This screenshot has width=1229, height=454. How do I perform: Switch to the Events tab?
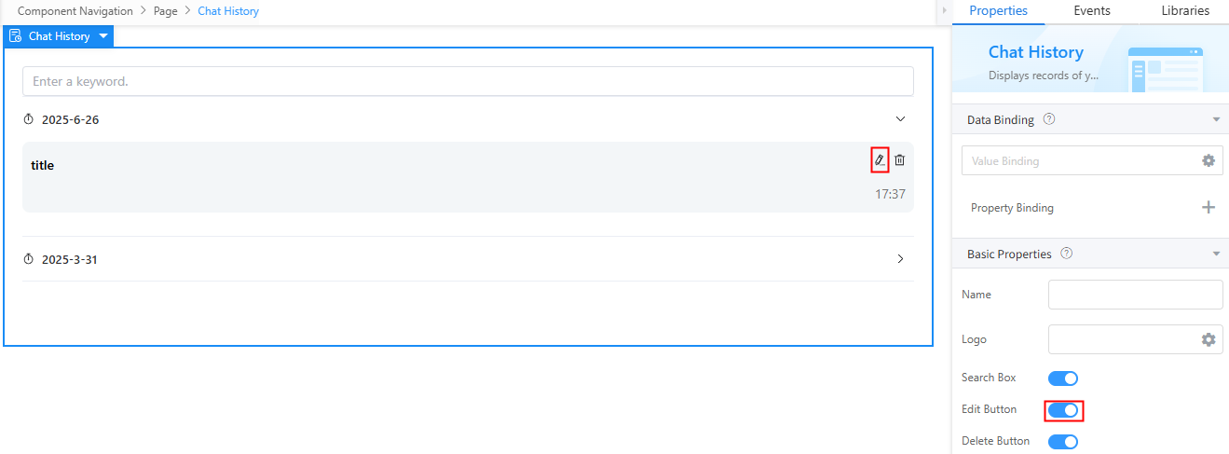tap(1091, 11)
